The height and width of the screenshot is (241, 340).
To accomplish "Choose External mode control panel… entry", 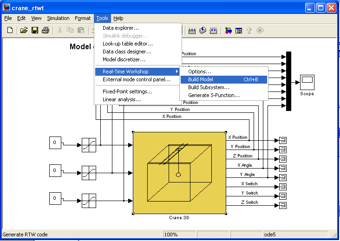I will [x=137, y=79].
